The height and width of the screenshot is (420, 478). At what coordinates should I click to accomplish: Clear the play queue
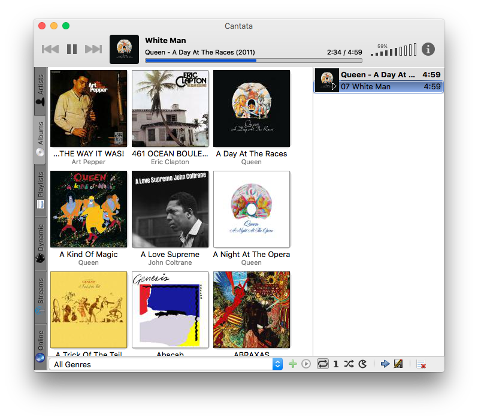coord(421,364)
